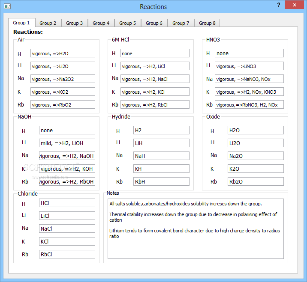
Task: Focus the NaOH K field 'H2, KOH'
Action: coord(67,169)
